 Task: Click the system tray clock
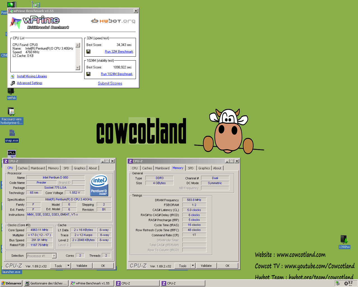[348, 283]
